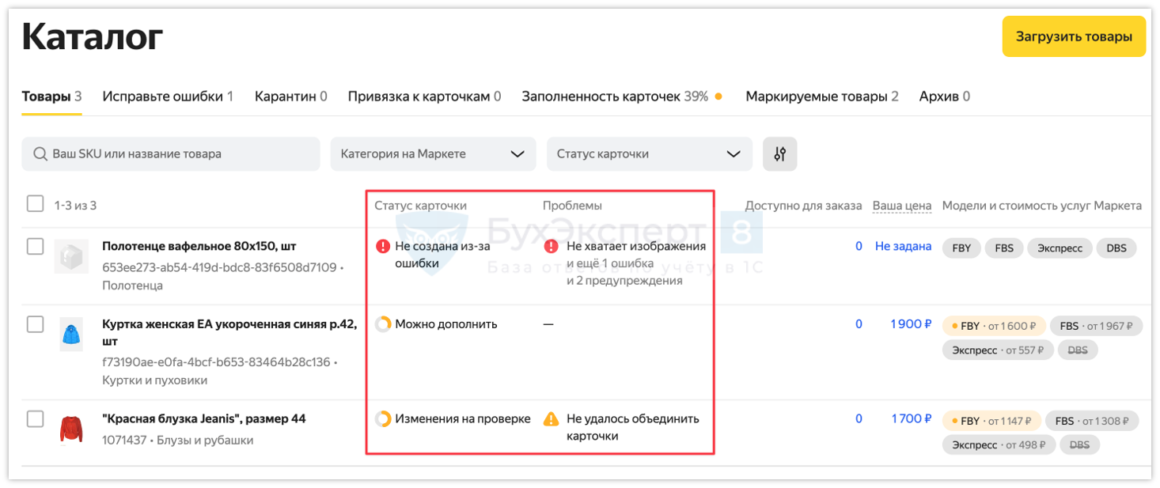Viewport: 1160px width, 488px height.
Task: Click the 1 700 ₽ price link
Action: tap(912, 419)
